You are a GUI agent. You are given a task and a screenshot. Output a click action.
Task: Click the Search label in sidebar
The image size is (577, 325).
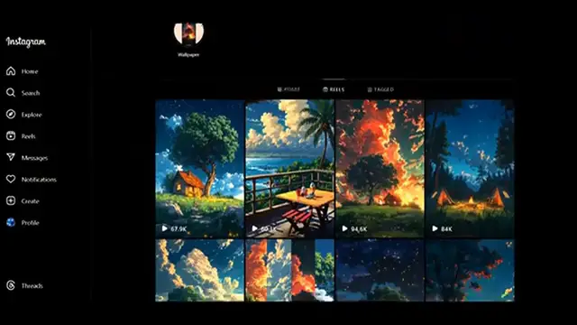tap(31, 93)
